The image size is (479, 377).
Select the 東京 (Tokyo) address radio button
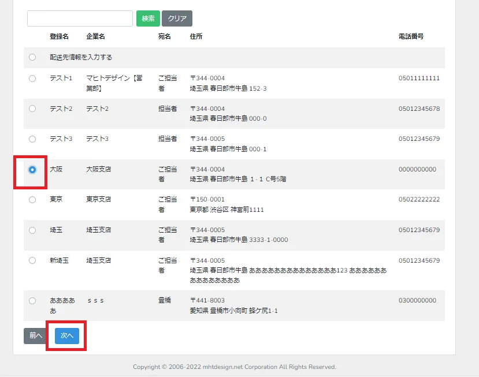point(32,199)
